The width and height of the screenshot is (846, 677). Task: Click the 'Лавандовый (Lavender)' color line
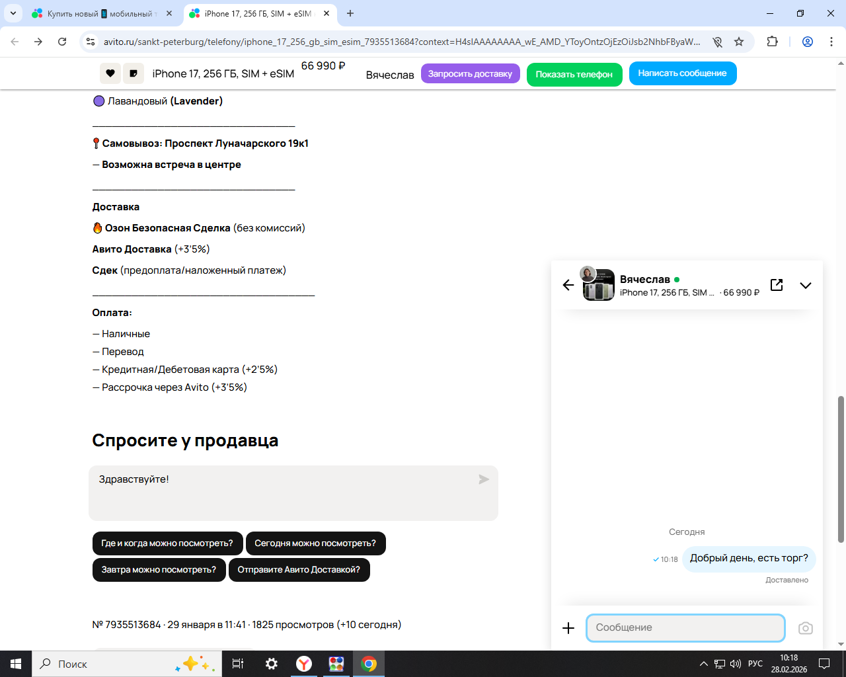(158, 101)
